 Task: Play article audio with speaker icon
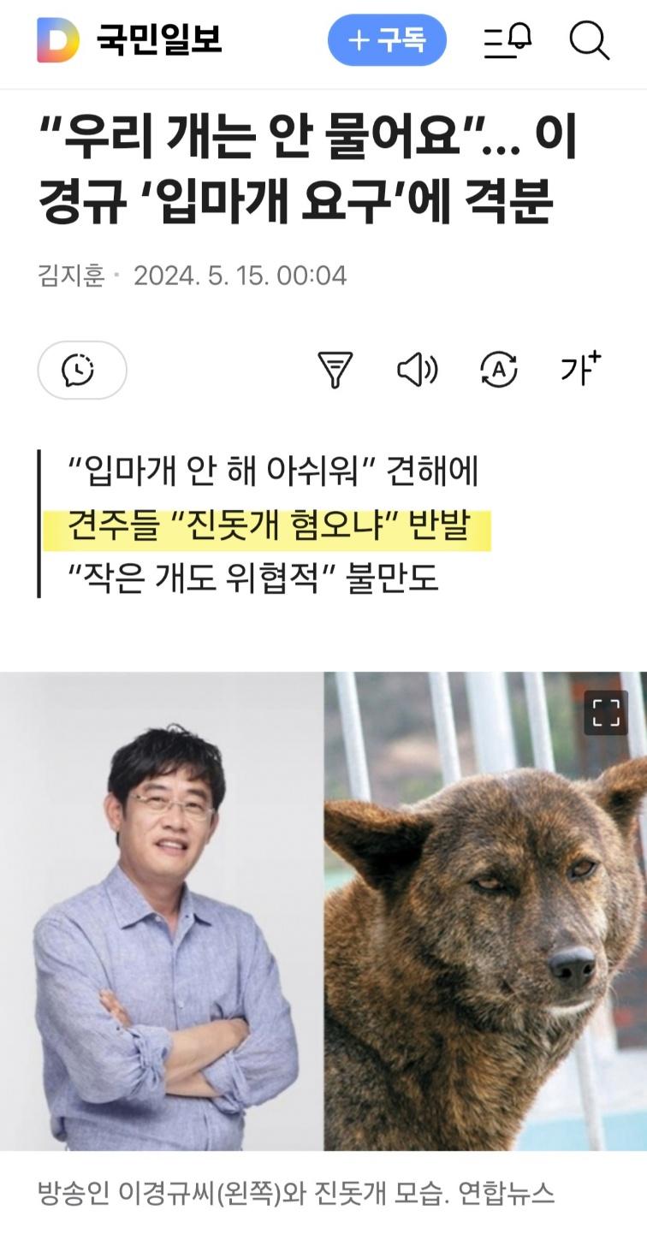417,370
